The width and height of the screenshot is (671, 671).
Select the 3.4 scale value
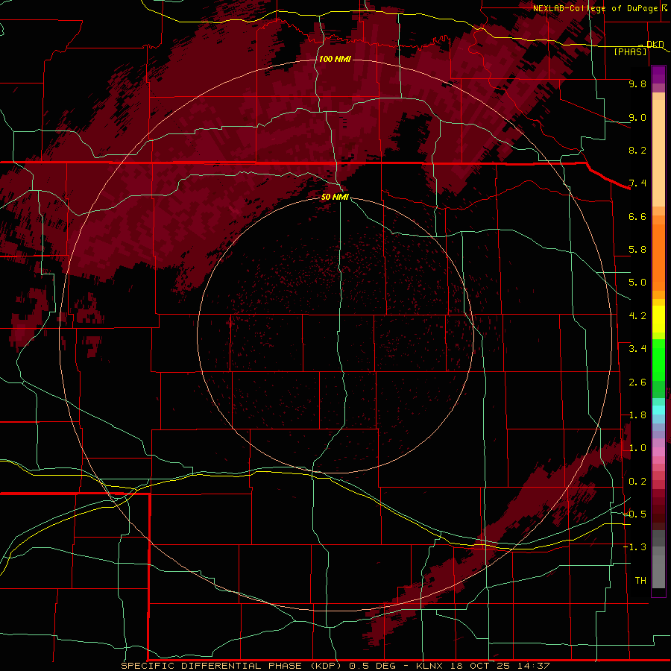(x=637, y=349)
